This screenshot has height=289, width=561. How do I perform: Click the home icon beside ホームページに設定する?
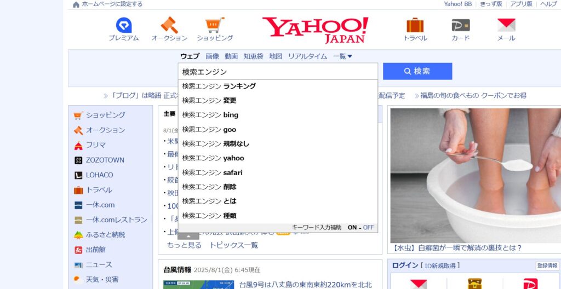pyautogui.click(x=76, y=4)
